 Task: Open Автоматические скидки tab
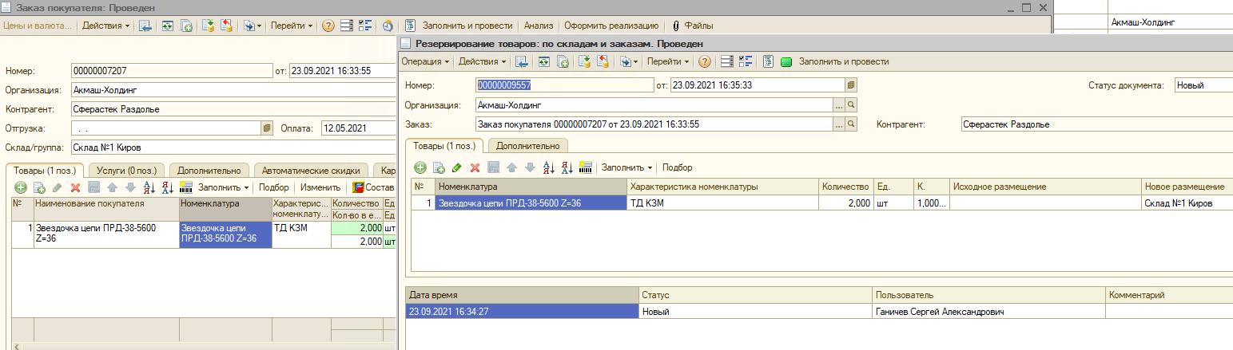point(312,170)
